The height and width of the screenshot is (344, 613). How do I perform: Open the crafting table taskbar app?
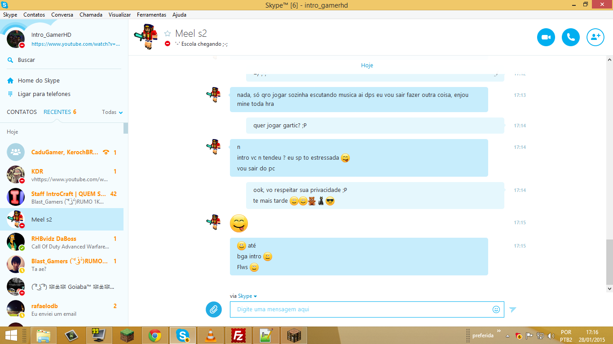coord(294,335)
